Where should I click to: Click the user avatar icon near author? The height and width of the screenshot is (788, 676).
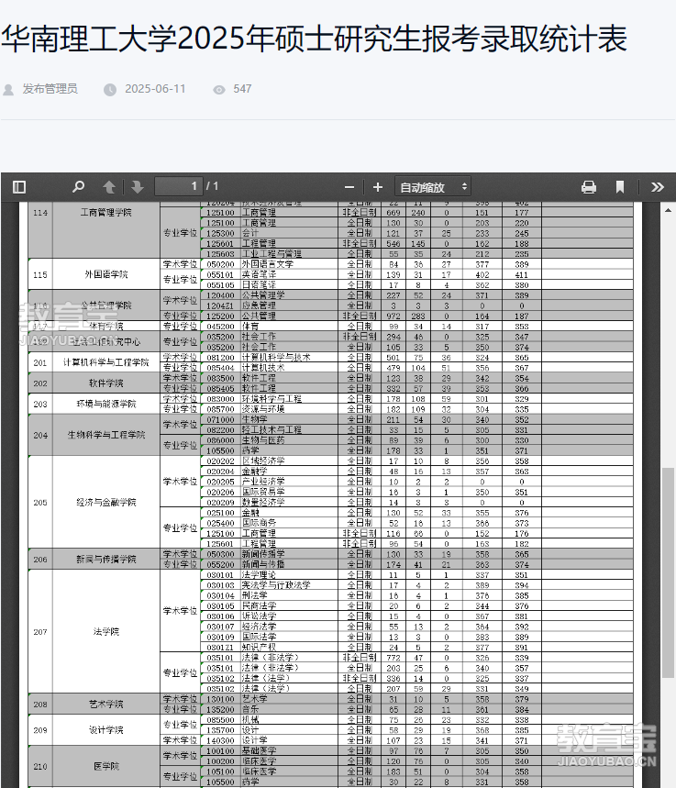tap(8, 89)
